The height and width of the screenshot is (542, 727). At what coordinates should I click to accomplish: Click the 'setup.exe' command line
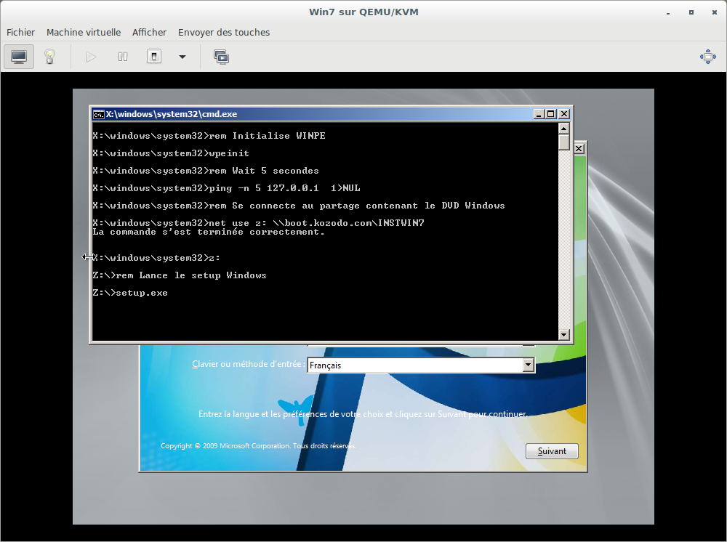point(130,293)
